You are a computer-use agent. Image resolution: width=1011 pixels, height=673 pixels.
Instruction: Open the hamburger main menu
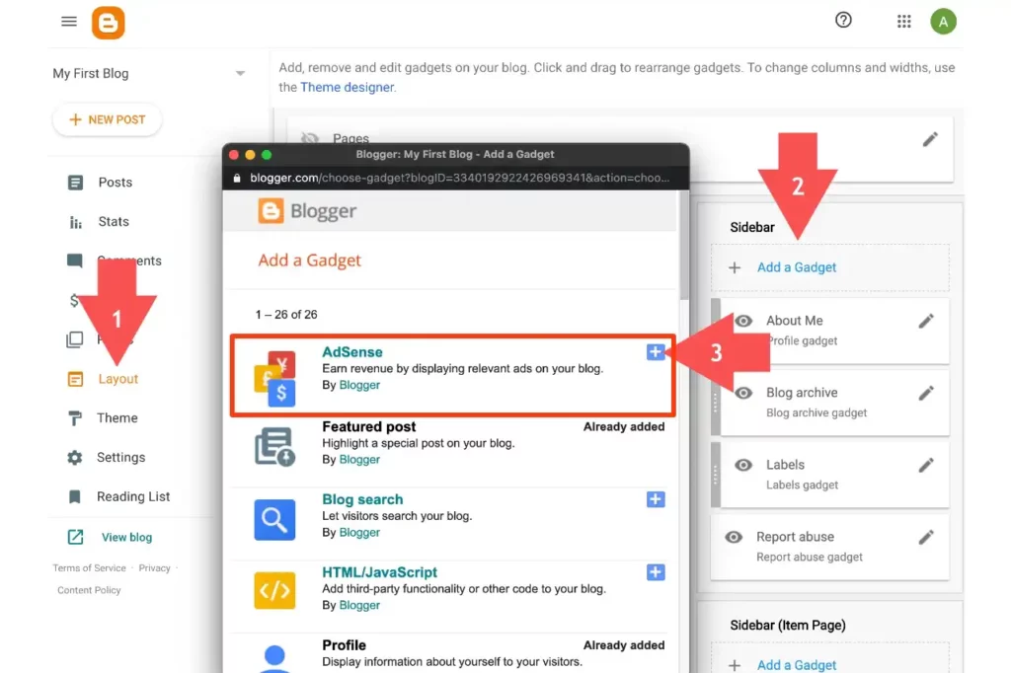click(69, 22)
